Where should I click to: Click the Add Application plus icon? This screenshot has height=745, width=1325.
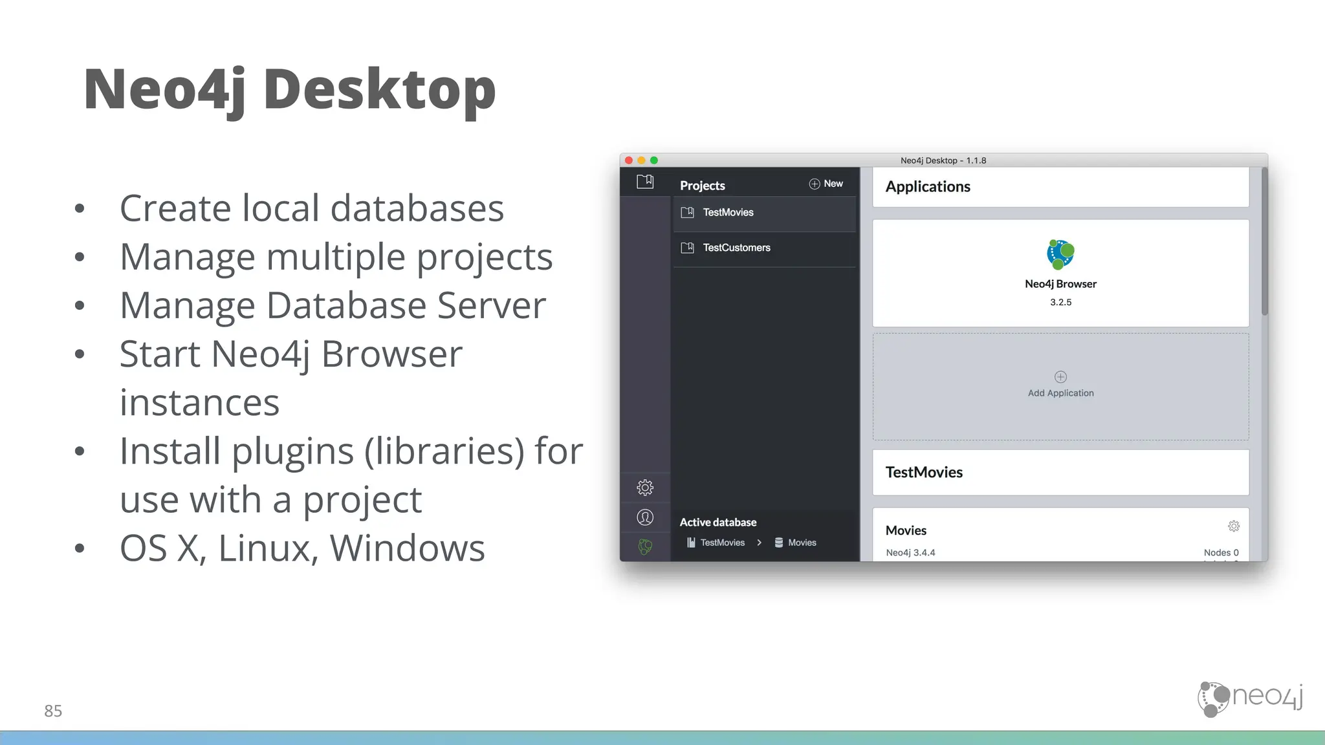(1060, 377)
